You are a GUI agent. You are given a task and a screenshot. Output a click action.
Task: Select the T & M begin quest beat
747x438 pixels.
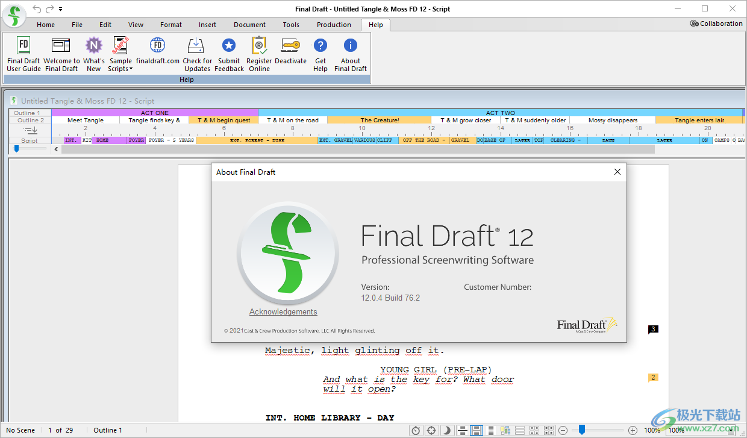[x=223, y=120]
